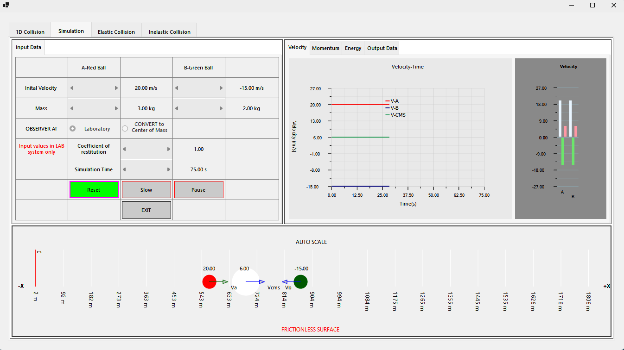Reduce Simulation Time with left arrow
The width and height of the screenshot is (624, 350).
pos(124,169)
